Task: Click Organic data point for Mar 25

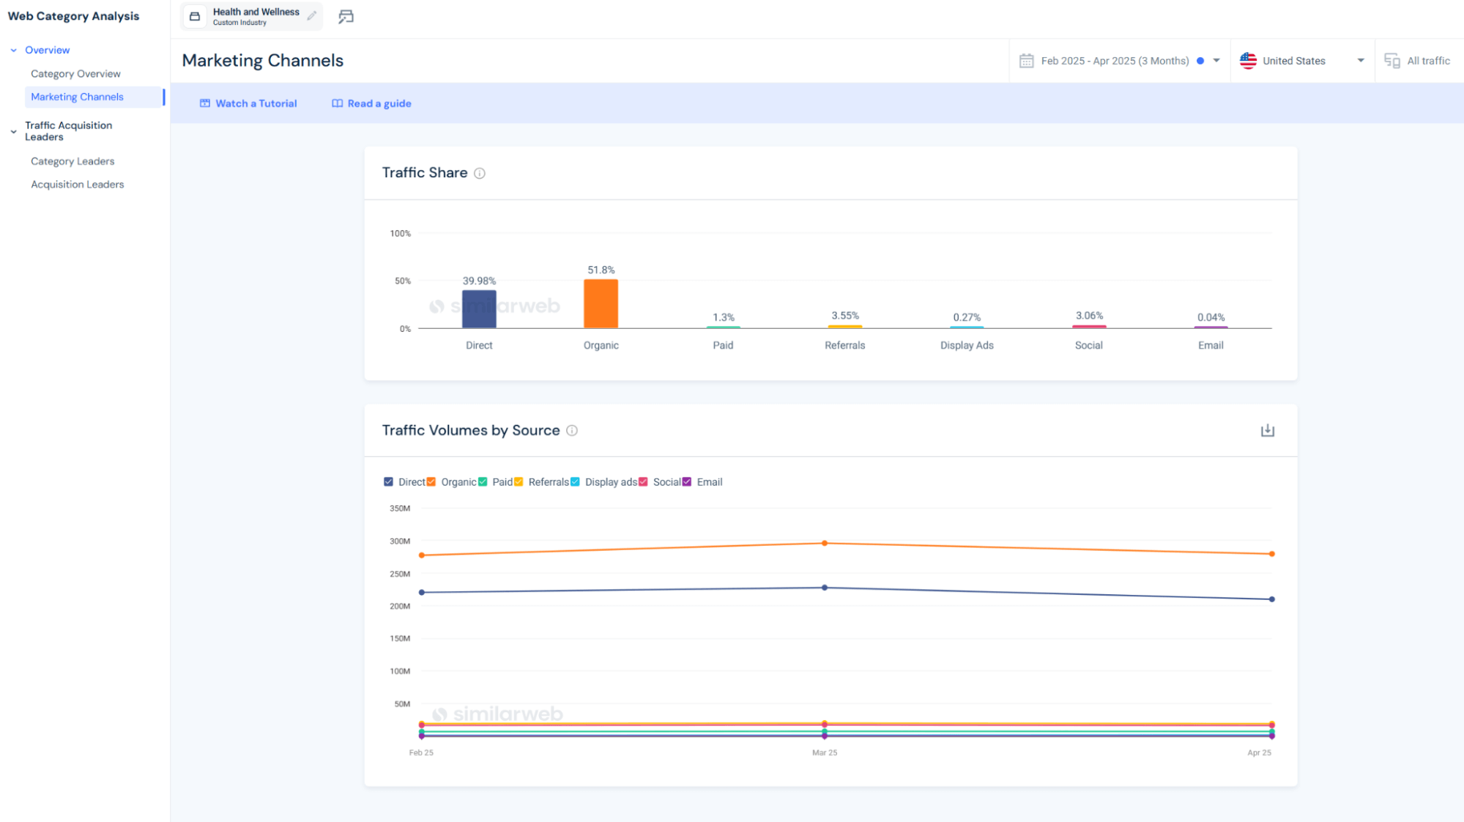Action: click(825, 544)
